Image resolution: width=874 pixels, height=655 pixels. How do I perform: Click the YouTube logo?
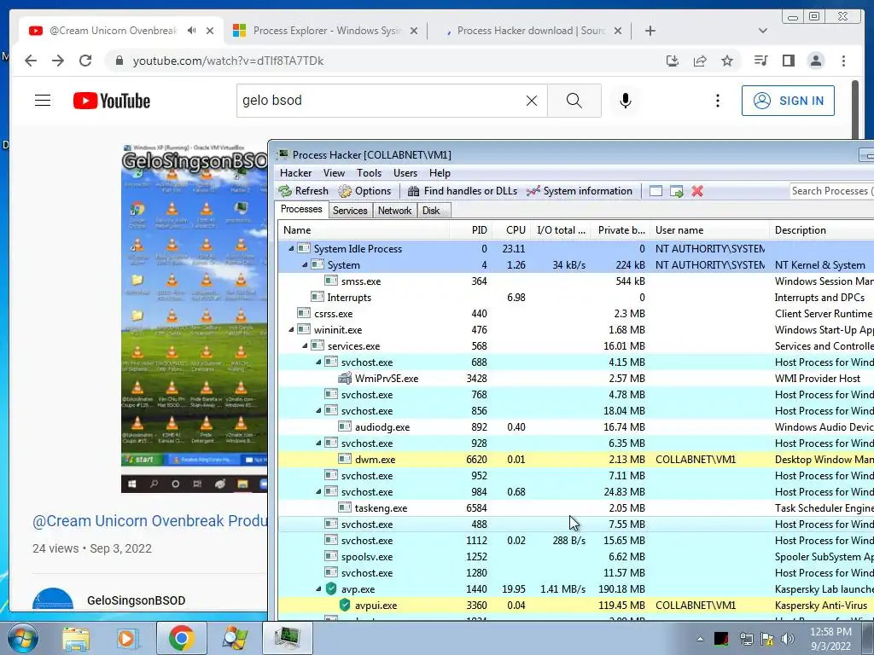(112, 101)
